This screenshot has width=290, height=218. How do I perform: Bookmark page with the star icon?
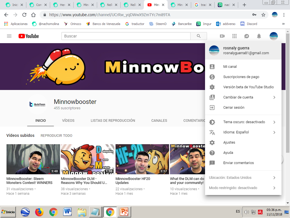click(263, 15)
